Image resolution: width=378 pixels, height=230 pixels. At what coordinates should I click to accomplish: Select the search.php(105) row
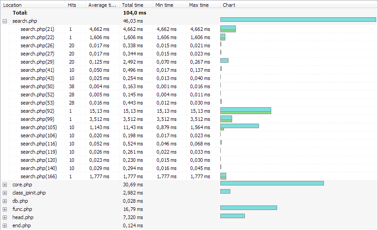click(39, 127)
